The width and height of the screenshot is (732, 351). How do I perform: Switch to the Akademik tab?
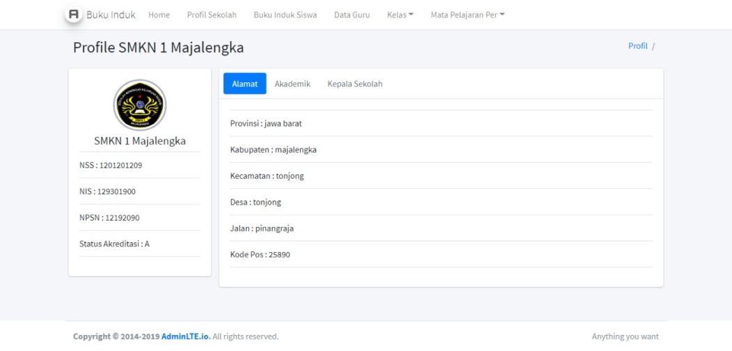(293, 84)
